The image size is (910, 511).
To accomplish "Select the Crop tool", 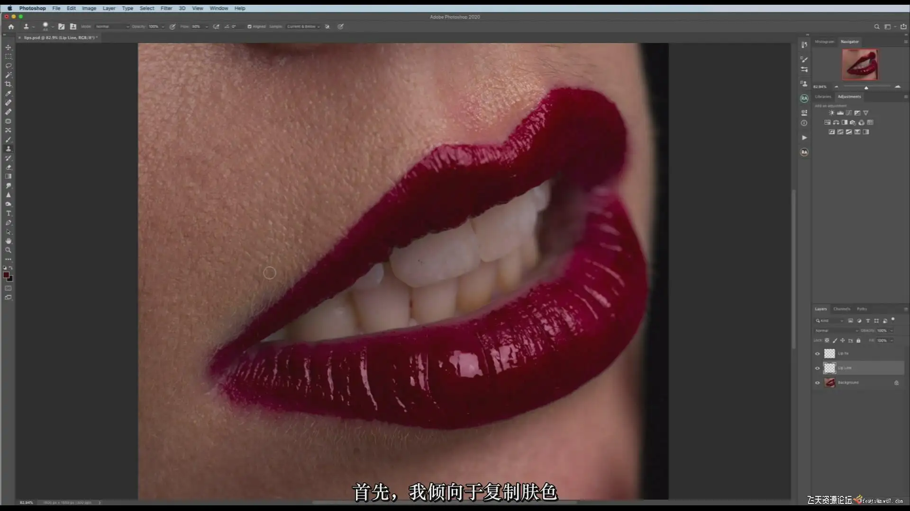I will tap(8, 84).
